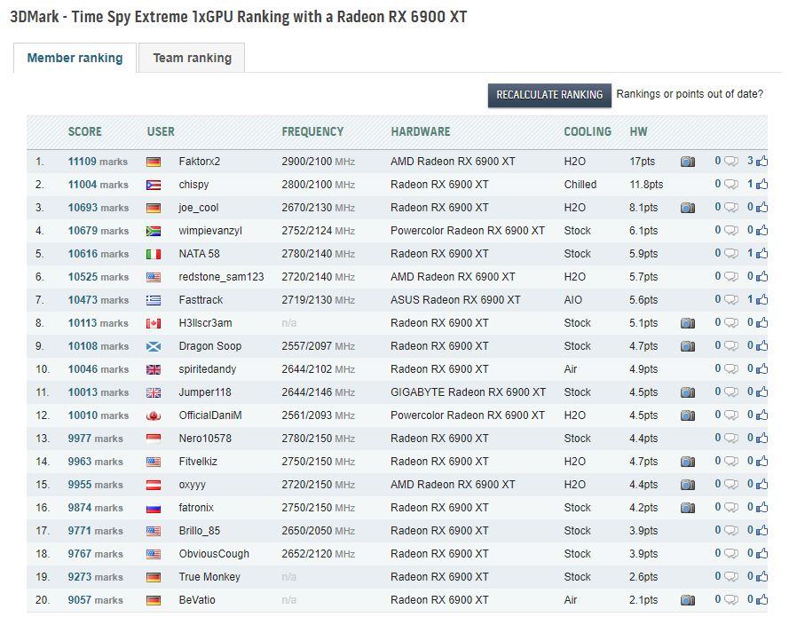The image size is (797, 617).
Task: Click the USER column header
Action: tap(161, 131)
